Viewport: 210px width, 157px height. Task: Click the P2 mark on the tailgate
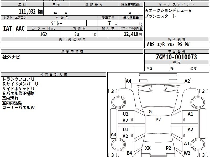[168, 148]
